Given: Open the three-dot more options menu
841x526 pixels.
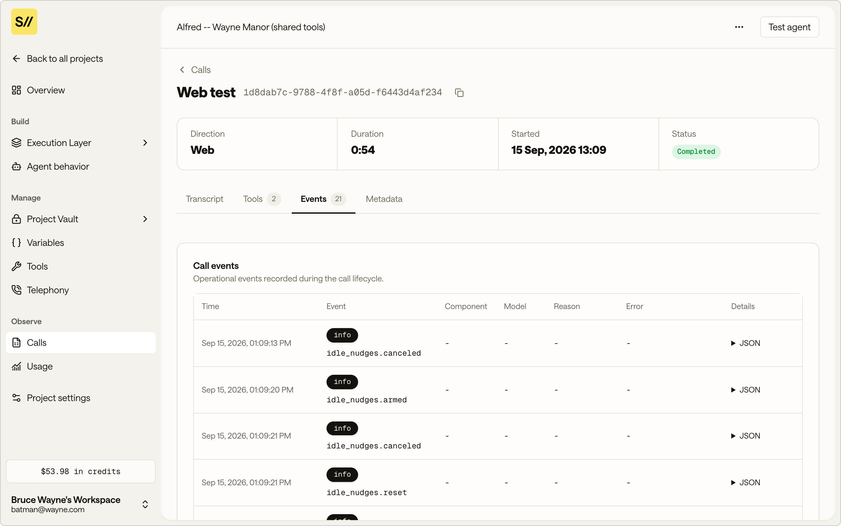Looking at the screenshot, I should pyautogui.click(x=739, y=27).
